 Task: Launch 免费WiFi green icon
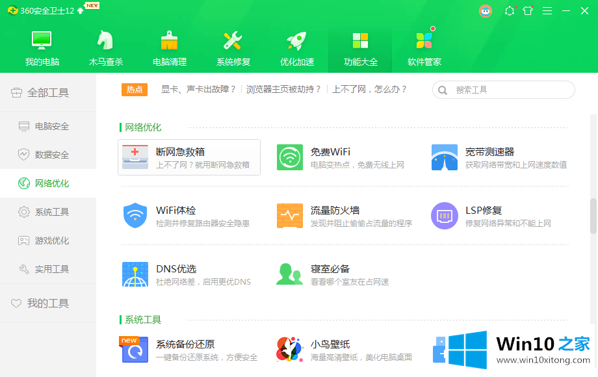coord(290,157)
